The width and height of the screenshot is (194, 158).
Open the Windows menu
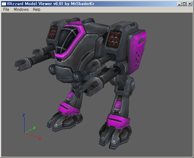point(21,9)
